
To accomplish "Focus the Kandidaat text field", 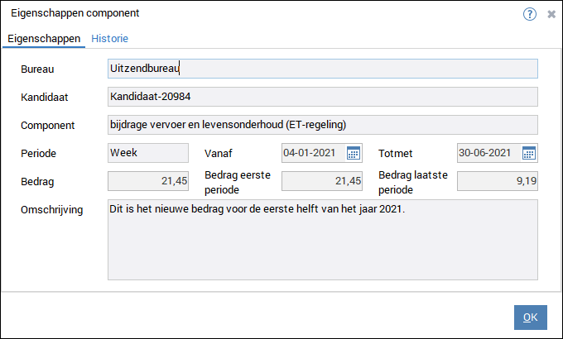I will click(322, 97).
